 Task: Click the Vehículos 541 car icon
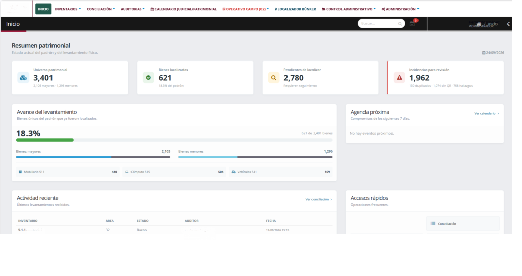tap(233, 172)
